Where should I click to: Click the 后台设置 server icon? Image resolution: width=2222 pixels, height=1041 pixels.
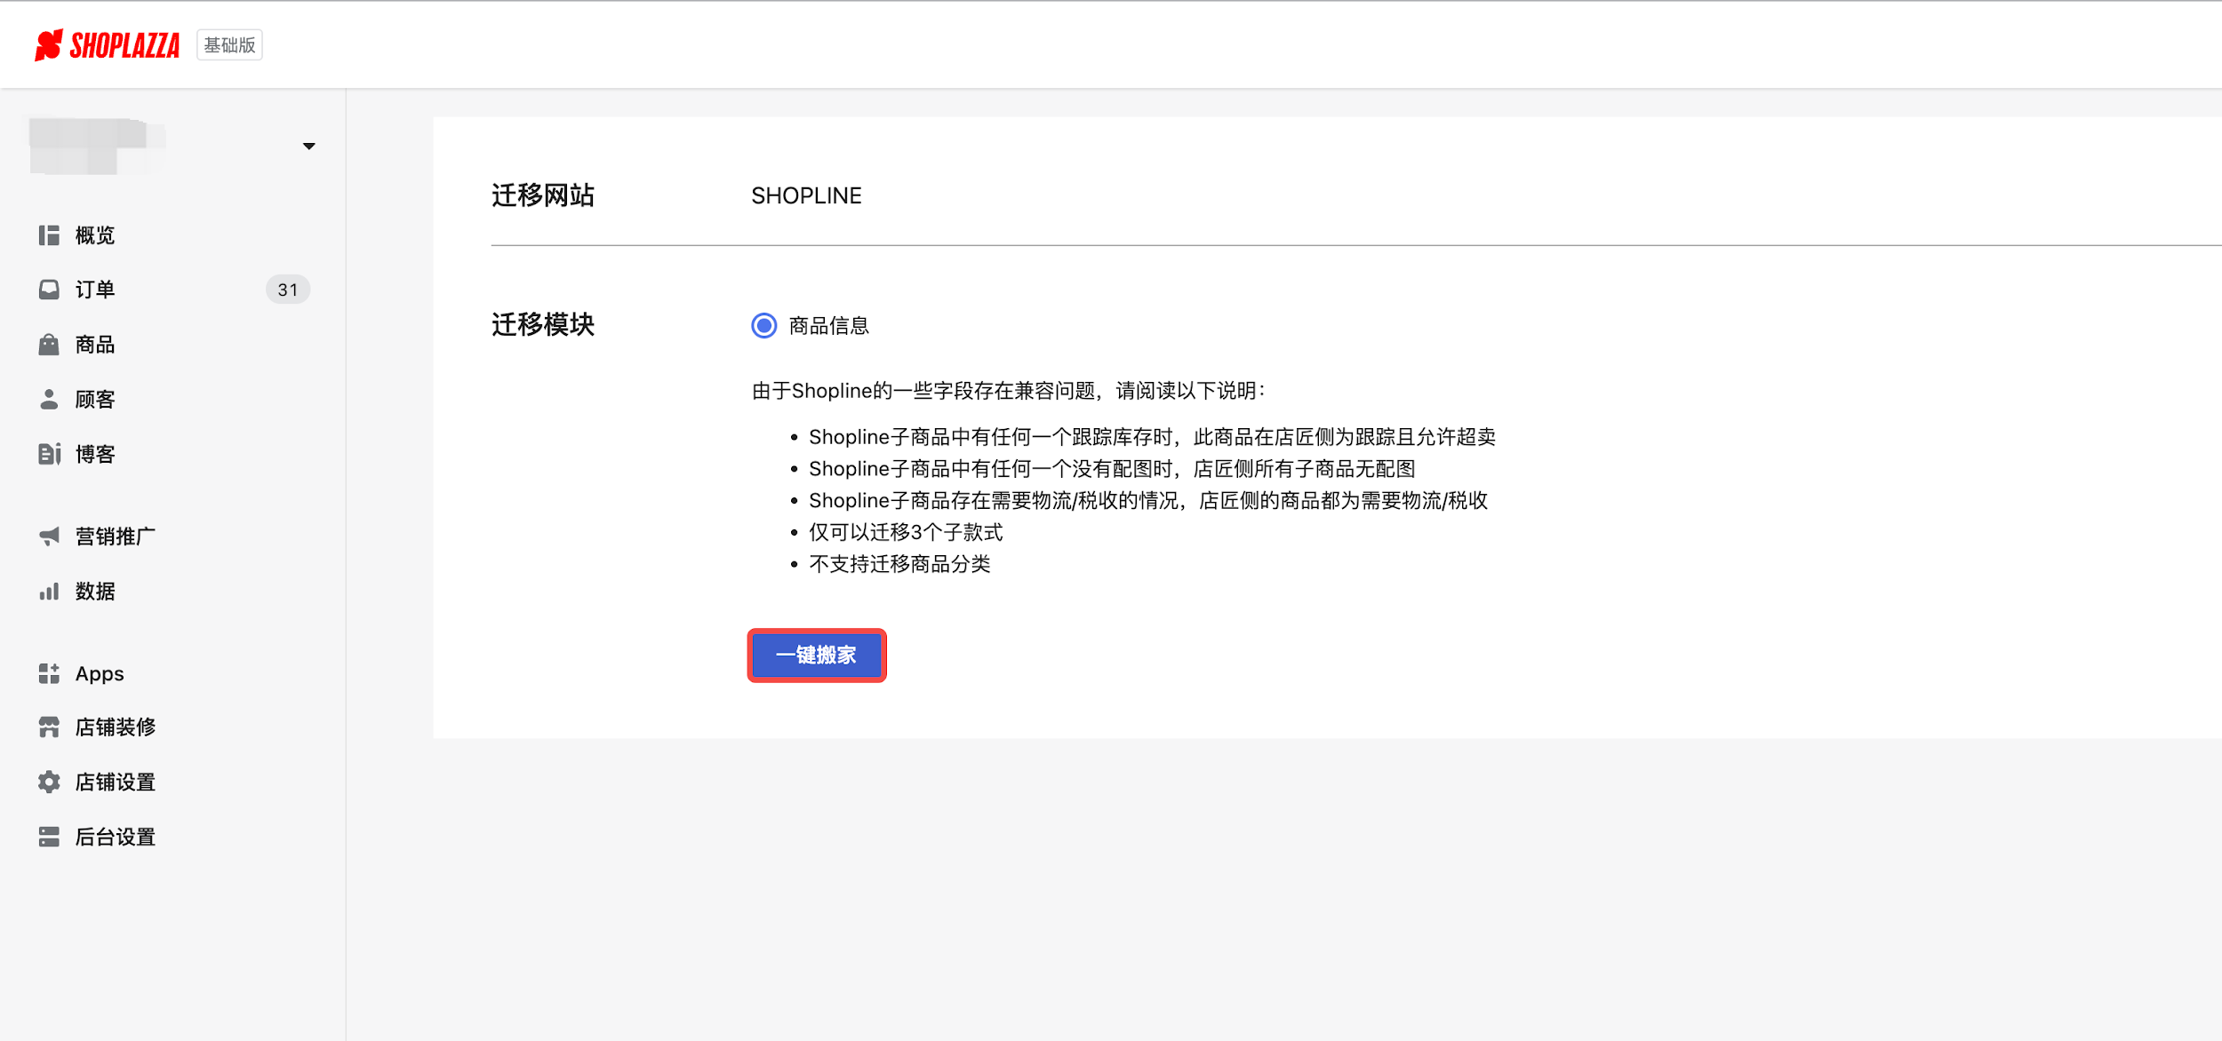49,837
